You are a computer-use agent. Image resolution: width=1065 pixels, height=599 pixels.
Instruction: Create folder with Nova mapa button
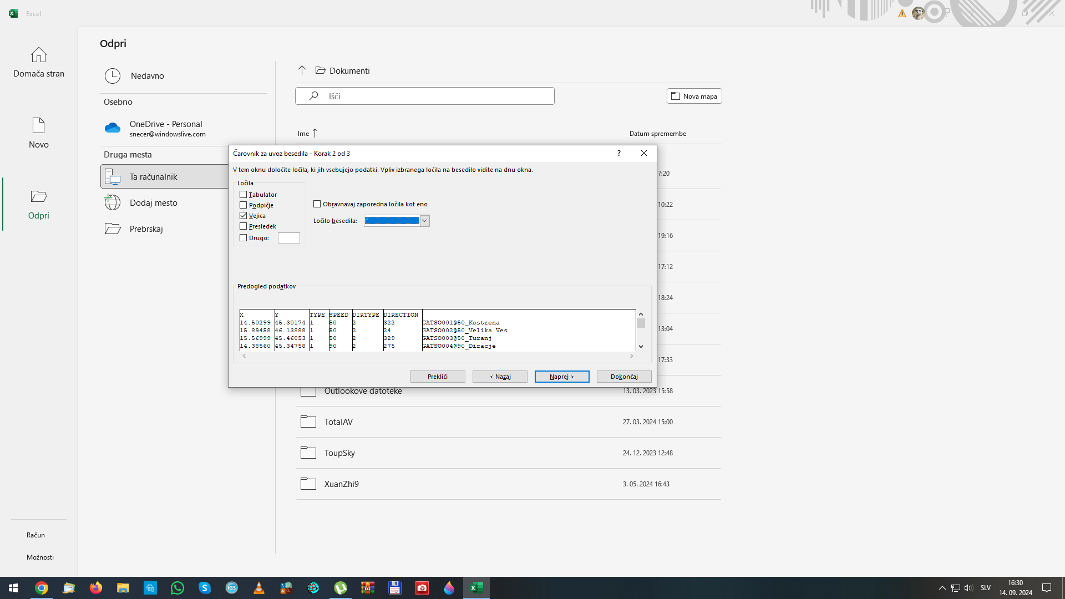(x=694, y=96)
